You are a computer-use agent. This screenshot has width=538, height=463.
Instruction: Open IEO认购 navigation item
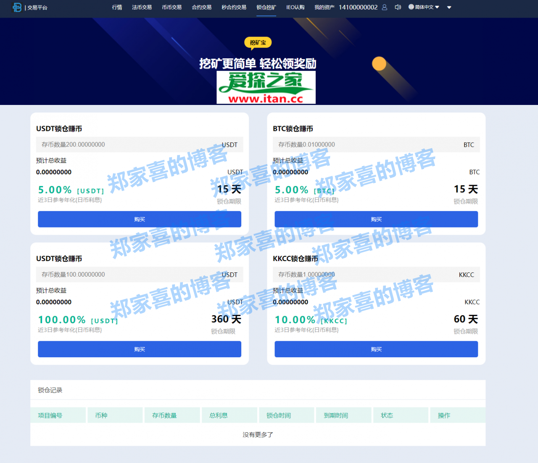[295, 7]
